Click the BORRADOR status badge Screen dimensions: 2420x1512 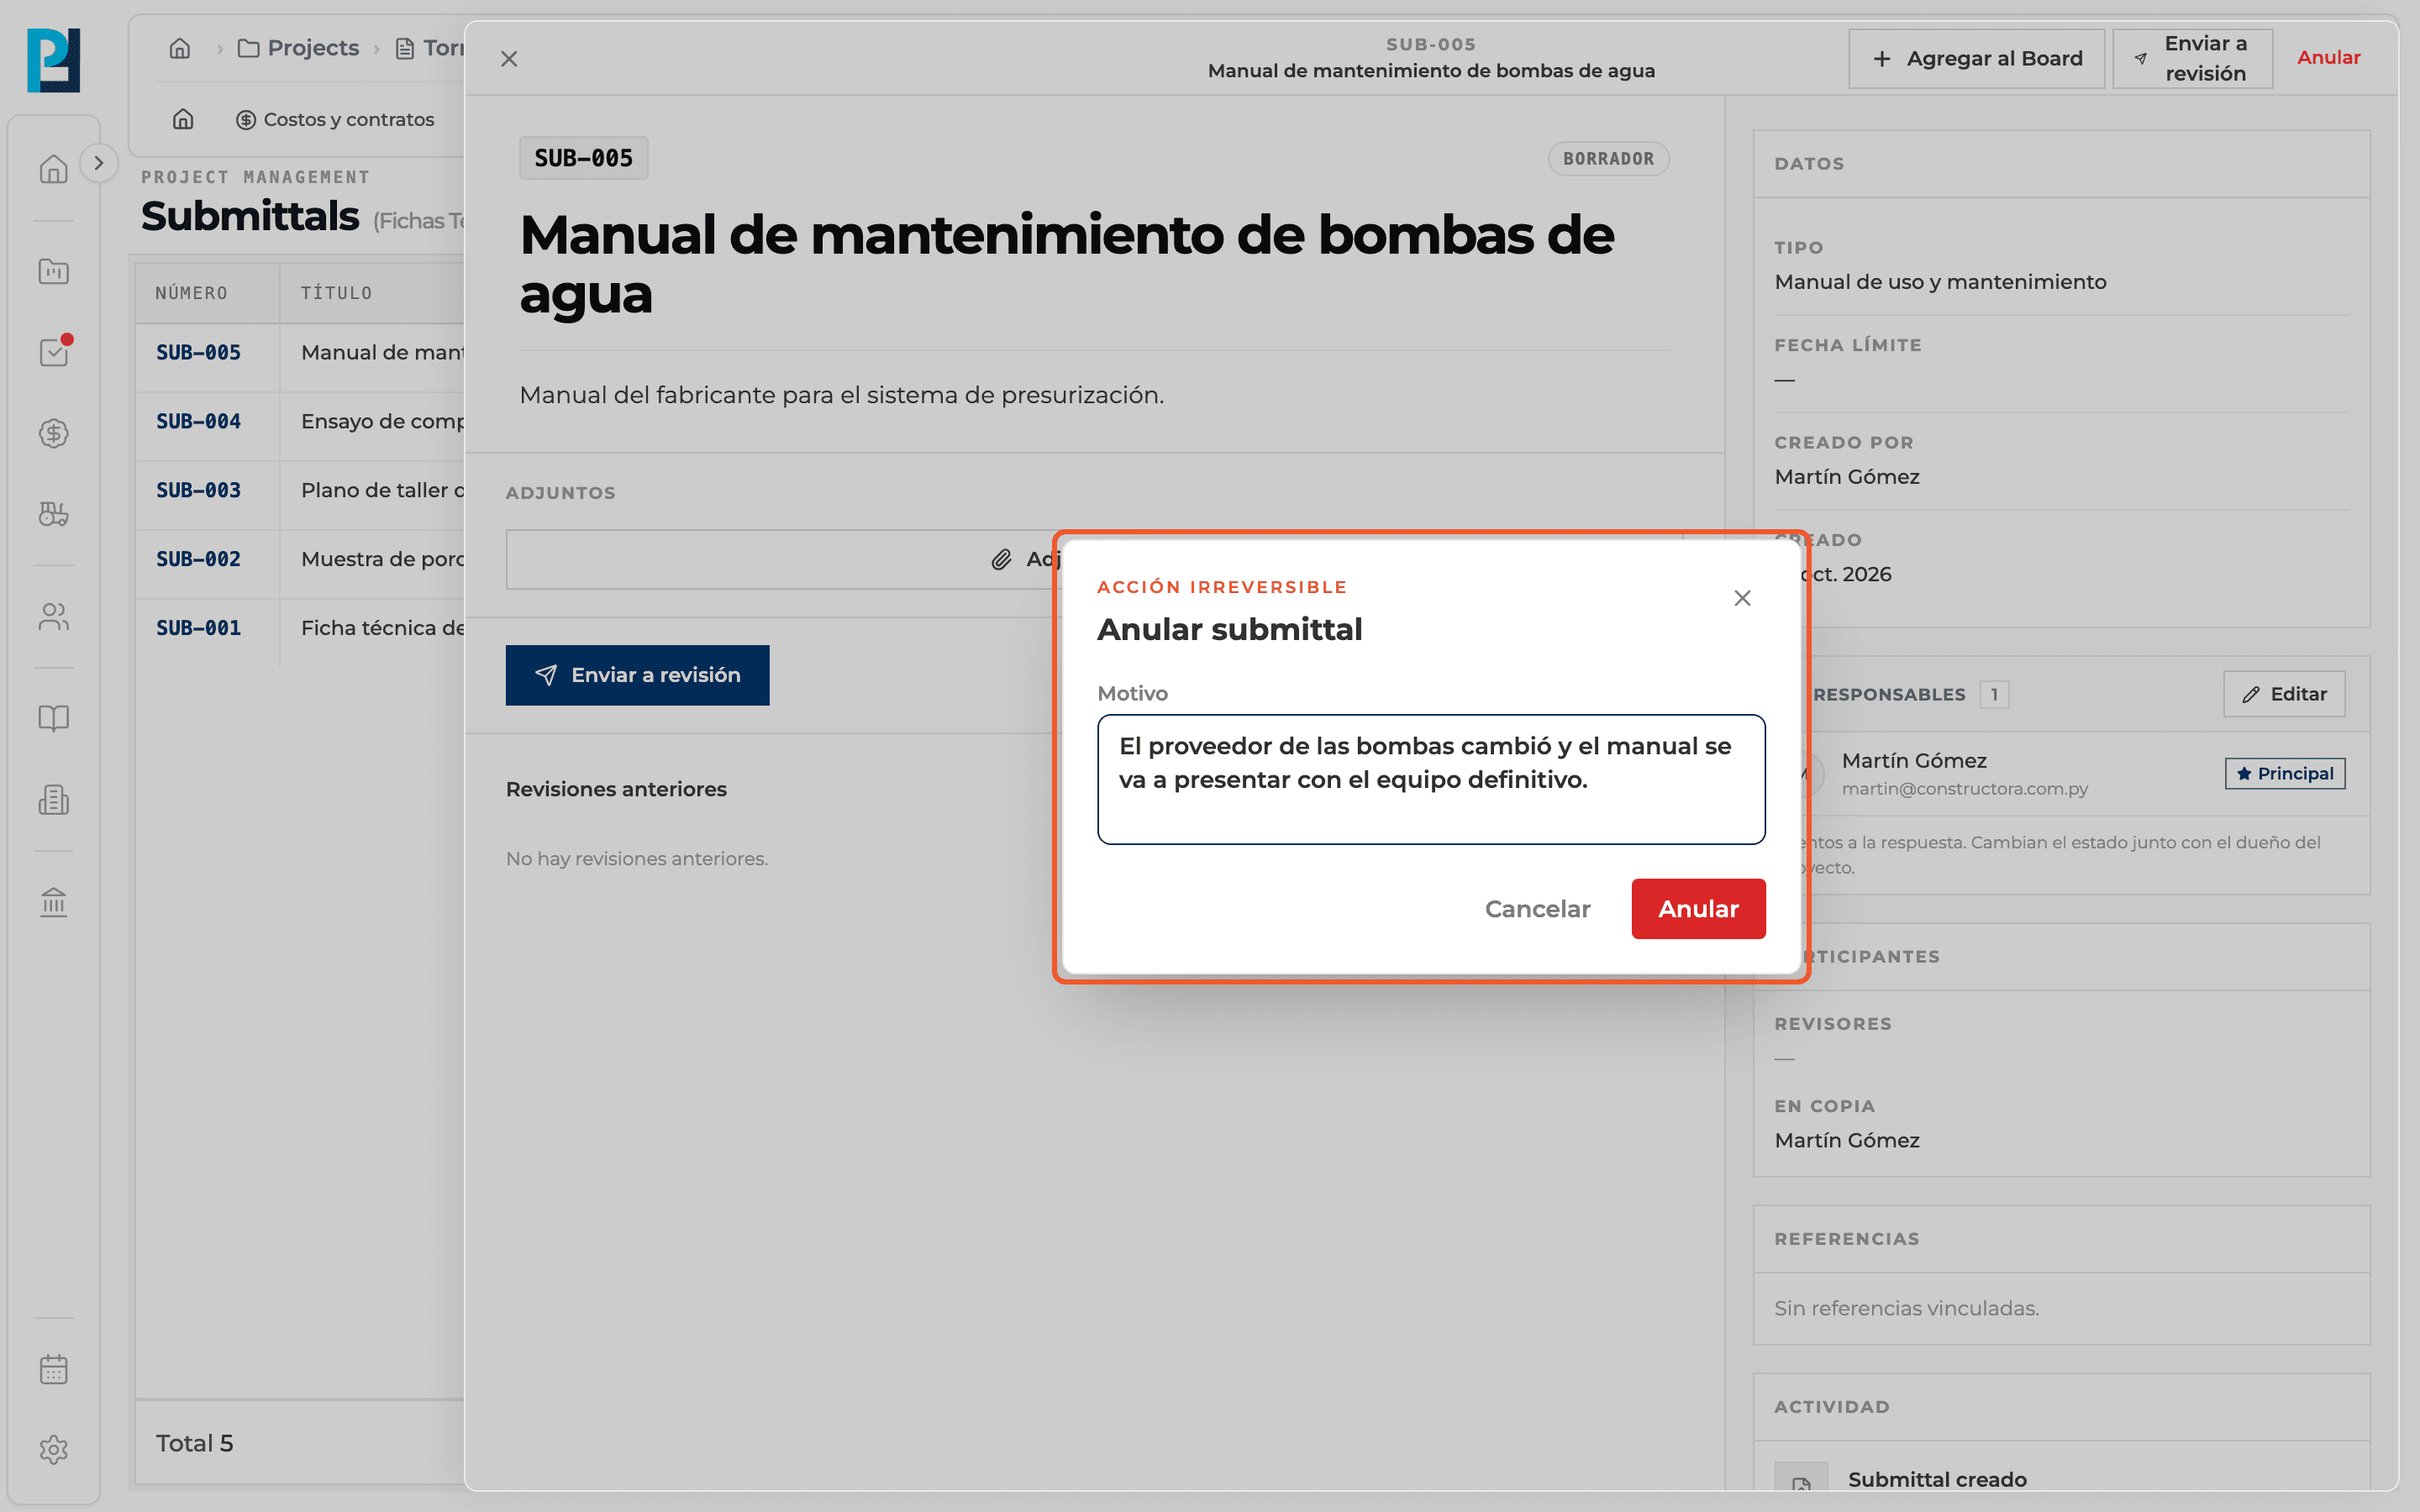pos(1608,159)
